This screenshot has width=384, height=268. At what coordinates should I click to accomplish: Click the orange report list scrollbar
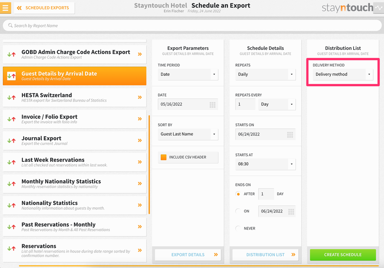(149, 164)
